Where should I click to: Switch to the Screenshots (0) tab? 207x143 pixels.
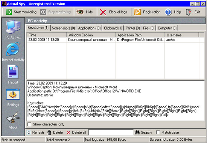click(63, 28)
